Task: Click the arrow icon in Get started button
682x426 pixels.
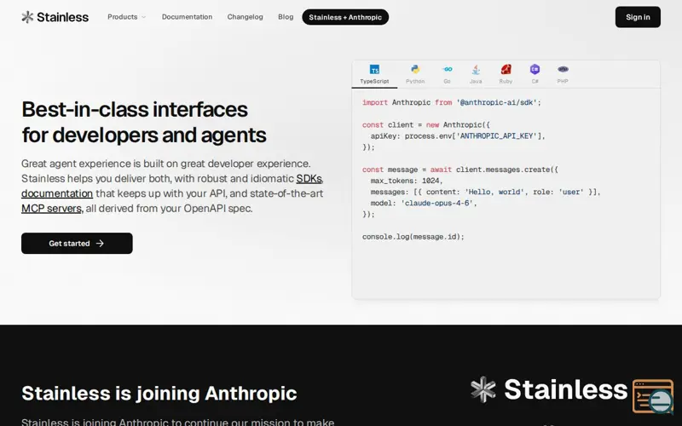Action: 100,244
